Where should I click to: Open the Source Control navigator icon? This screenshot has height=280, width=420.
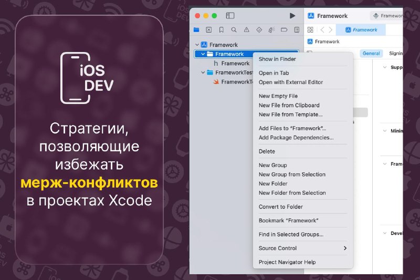coord(208,30)
